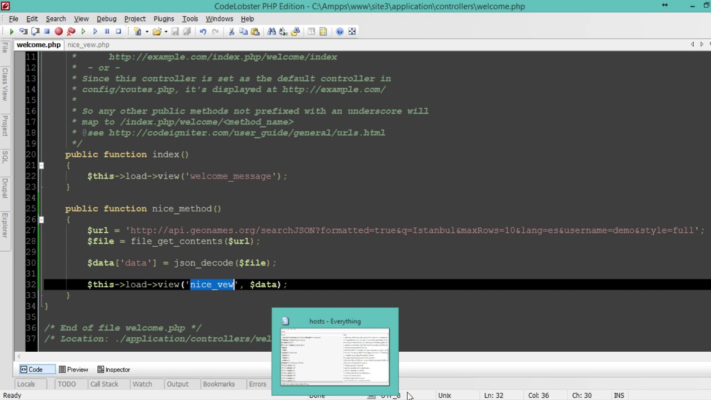Click the Step Into debug icon
The width and height of the screenshot is (711, 400).
click(23, 32)
